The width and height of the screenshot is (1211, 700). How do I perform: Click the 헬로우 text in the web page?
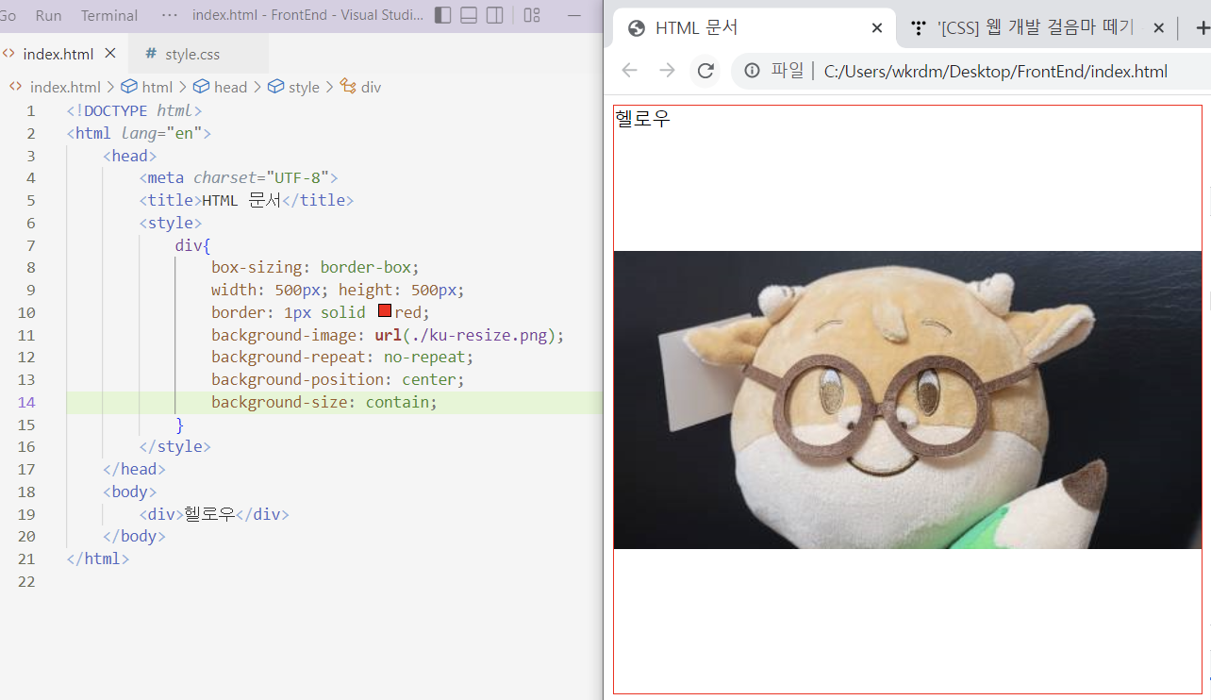click(x=642, y=119)
